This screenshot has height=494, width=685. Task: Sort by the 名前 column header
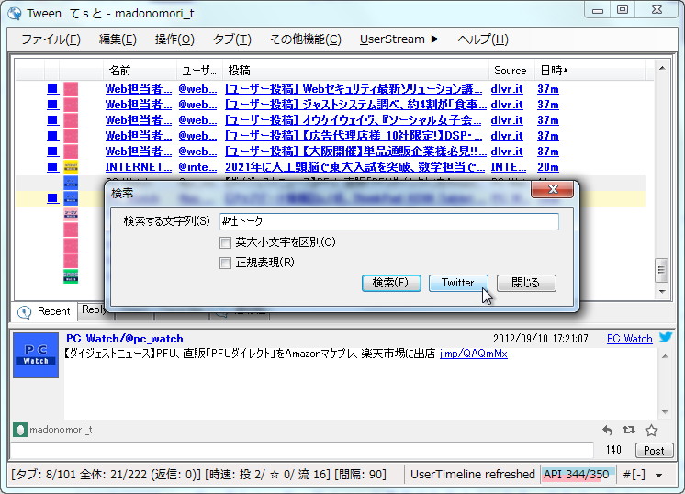[x=140, y=71]
